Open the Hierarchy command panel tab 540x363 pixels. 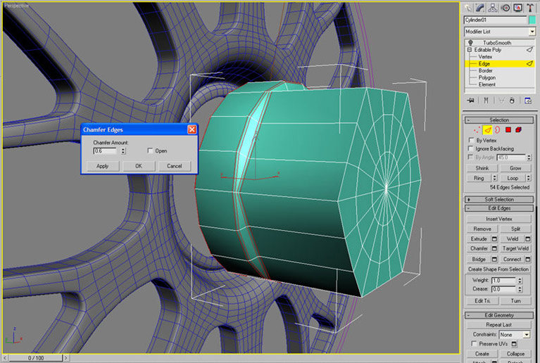click(x=491, y=7)
